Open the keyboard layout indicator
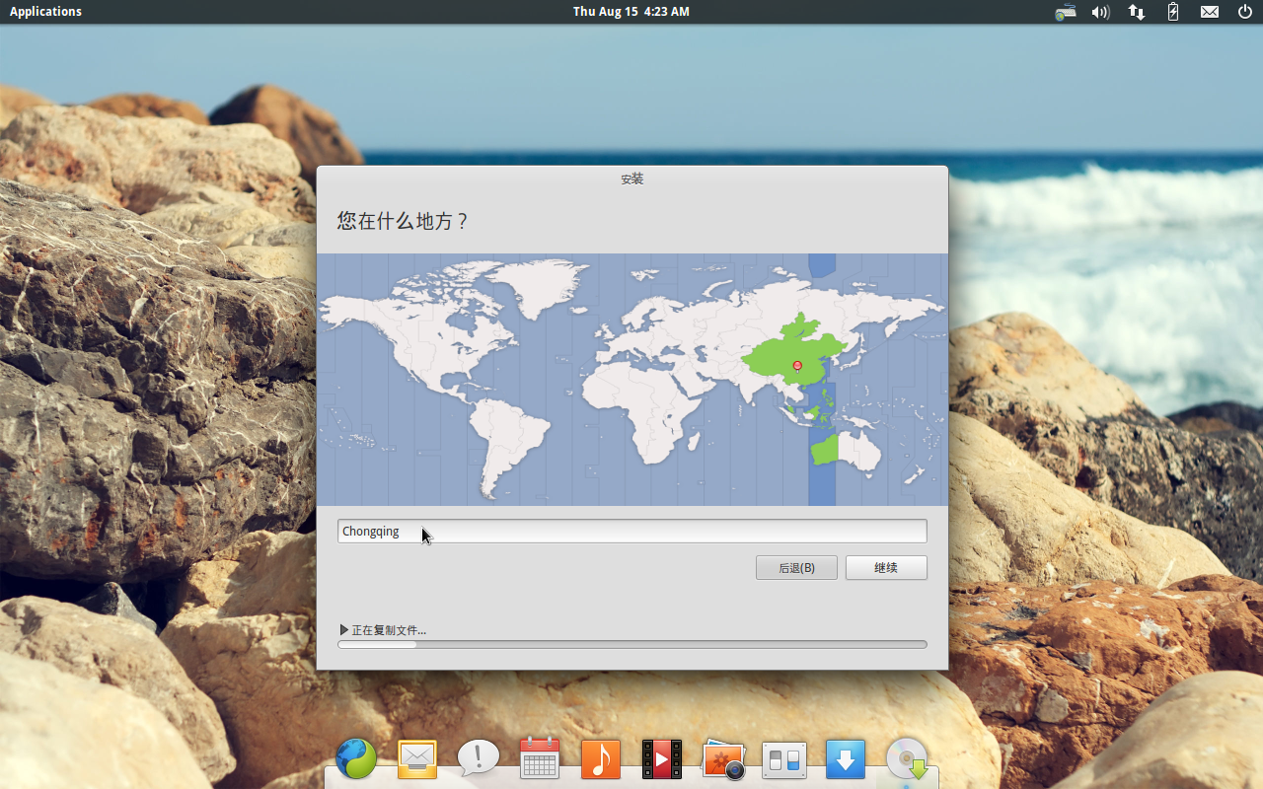1263x789 pixels. 1065,12
